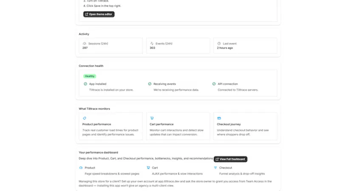Click the Cart performance cart icon
This screenshot has height=191, width=340.
152,118
